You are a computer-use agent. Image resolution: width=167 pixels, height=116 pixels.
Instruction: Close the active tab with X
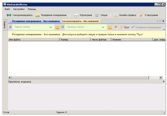click(163, 21)
